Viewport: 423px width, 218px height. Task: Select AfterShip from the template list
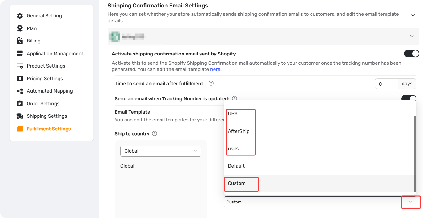point(239,131)
